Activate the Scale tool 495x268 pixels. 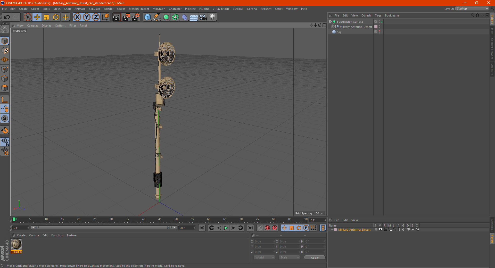[x=46, y=17]
